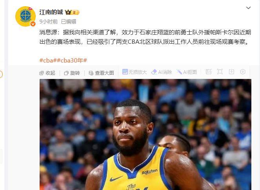Click the crop screenshot icon
Viewport: 260px width, 190px height.
click(x=220, y=72)
